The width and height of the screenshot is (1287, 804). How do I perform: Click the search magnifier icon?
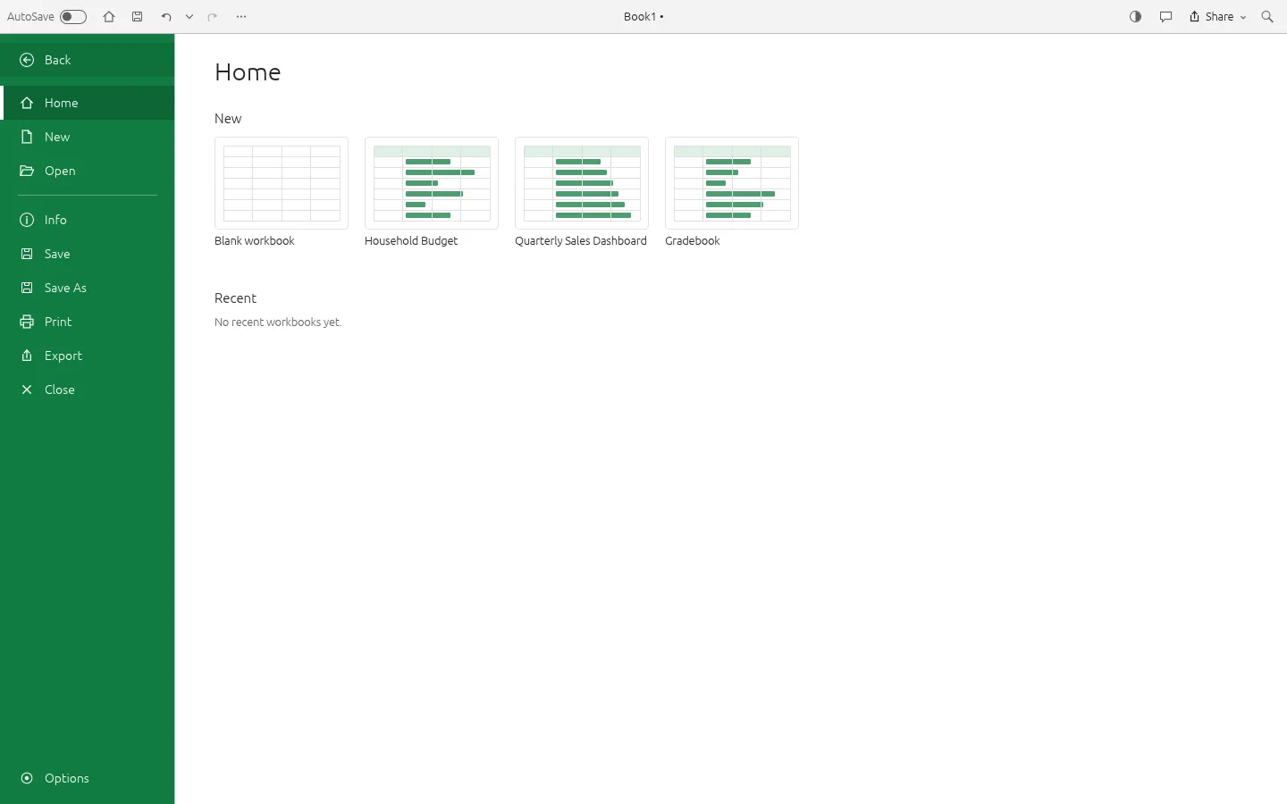point(1267,17)
